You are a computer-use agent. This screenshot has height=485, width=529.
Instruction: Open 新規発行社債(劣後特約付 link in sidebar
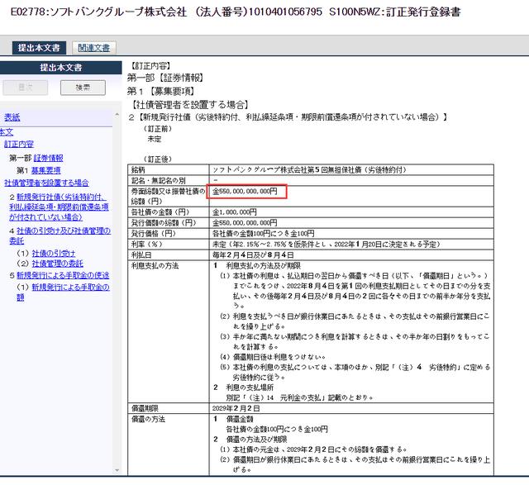59,207
